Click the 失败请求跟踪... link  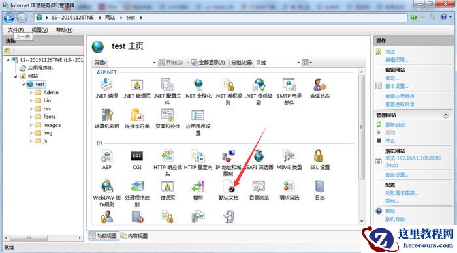click(402, 193)
